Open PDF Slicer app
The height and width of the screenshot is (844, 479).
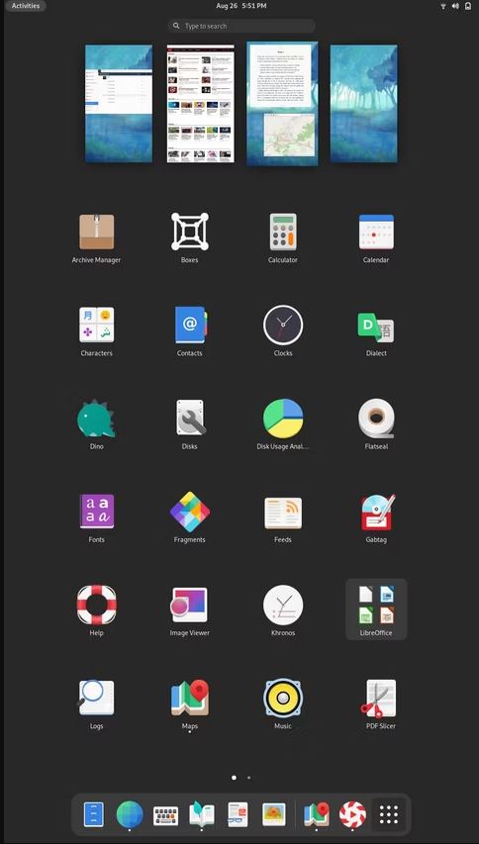pyautogui.click(x=380, y=704)
